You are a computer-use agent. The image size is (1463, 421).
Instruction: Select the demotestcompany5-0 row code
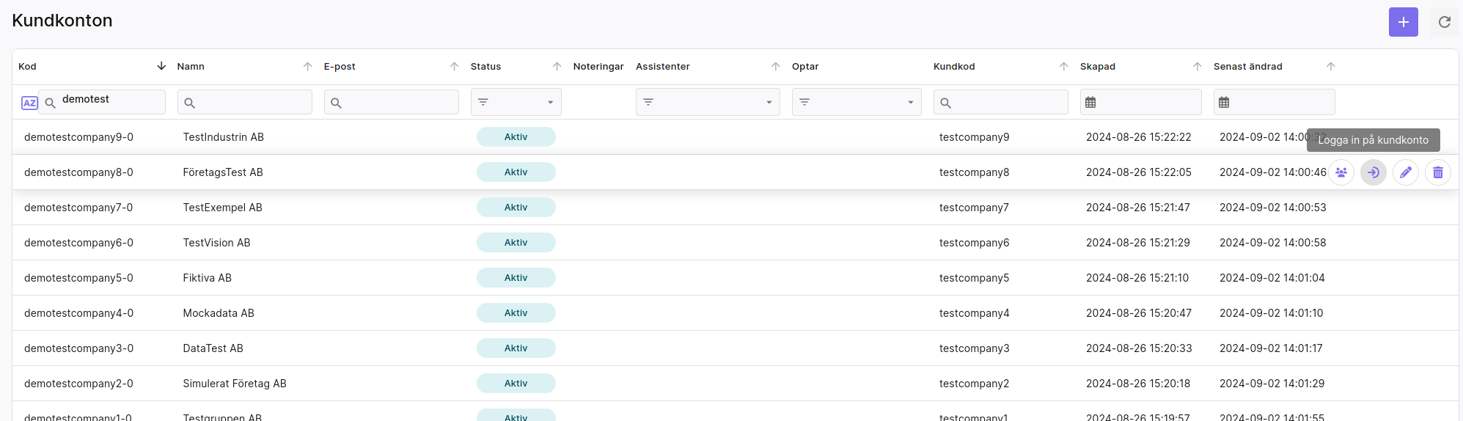[78, 278]
